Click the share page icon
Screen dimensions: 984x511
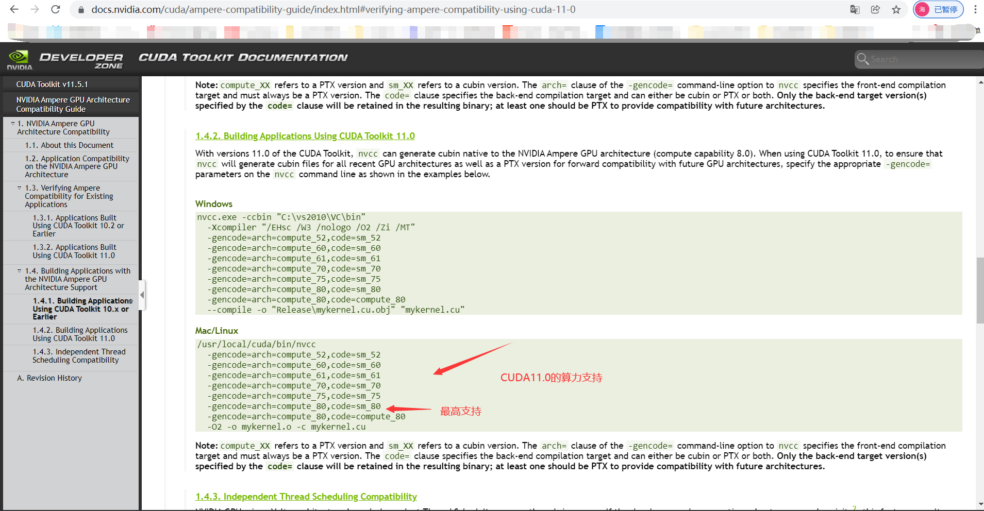[875, 9]
